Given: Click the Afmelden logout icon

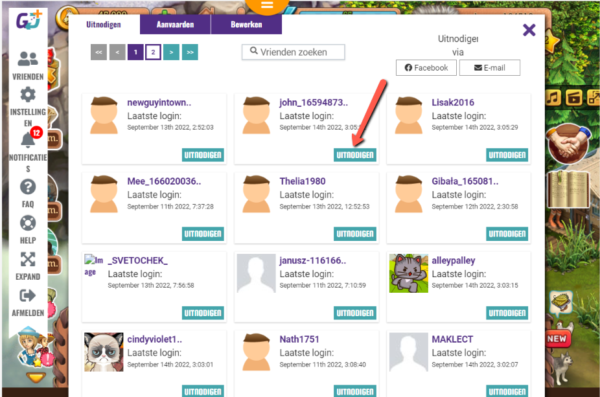Looking at the screenshot, I should click(x=28, y=296).
